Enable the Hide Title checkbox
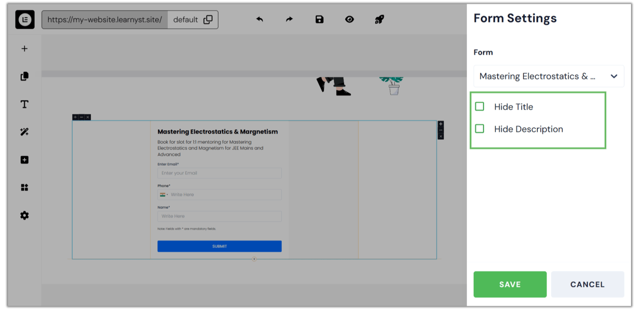Image resolution: width=639 pixels, height=310 pixels. coord(480,106)
